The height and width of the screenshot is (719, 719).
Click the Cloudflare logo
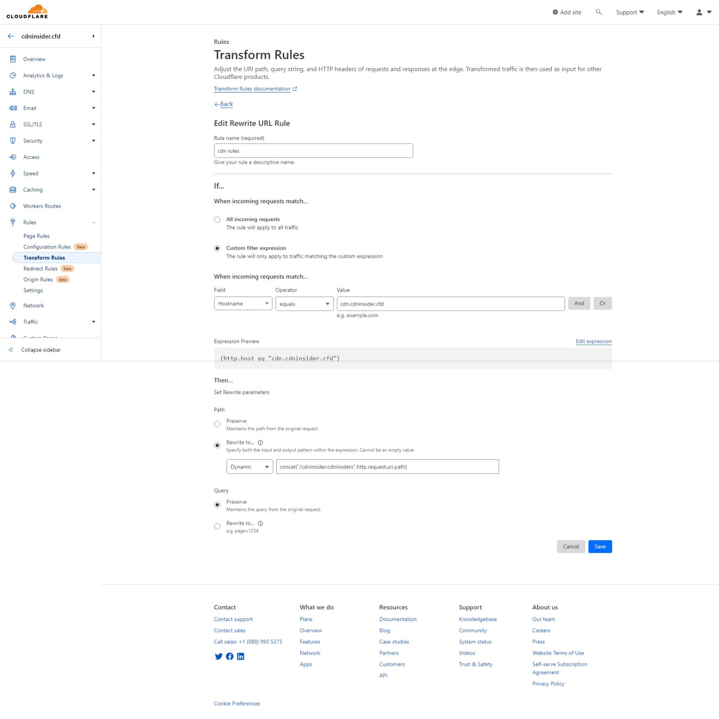click(x=27, y=12)
